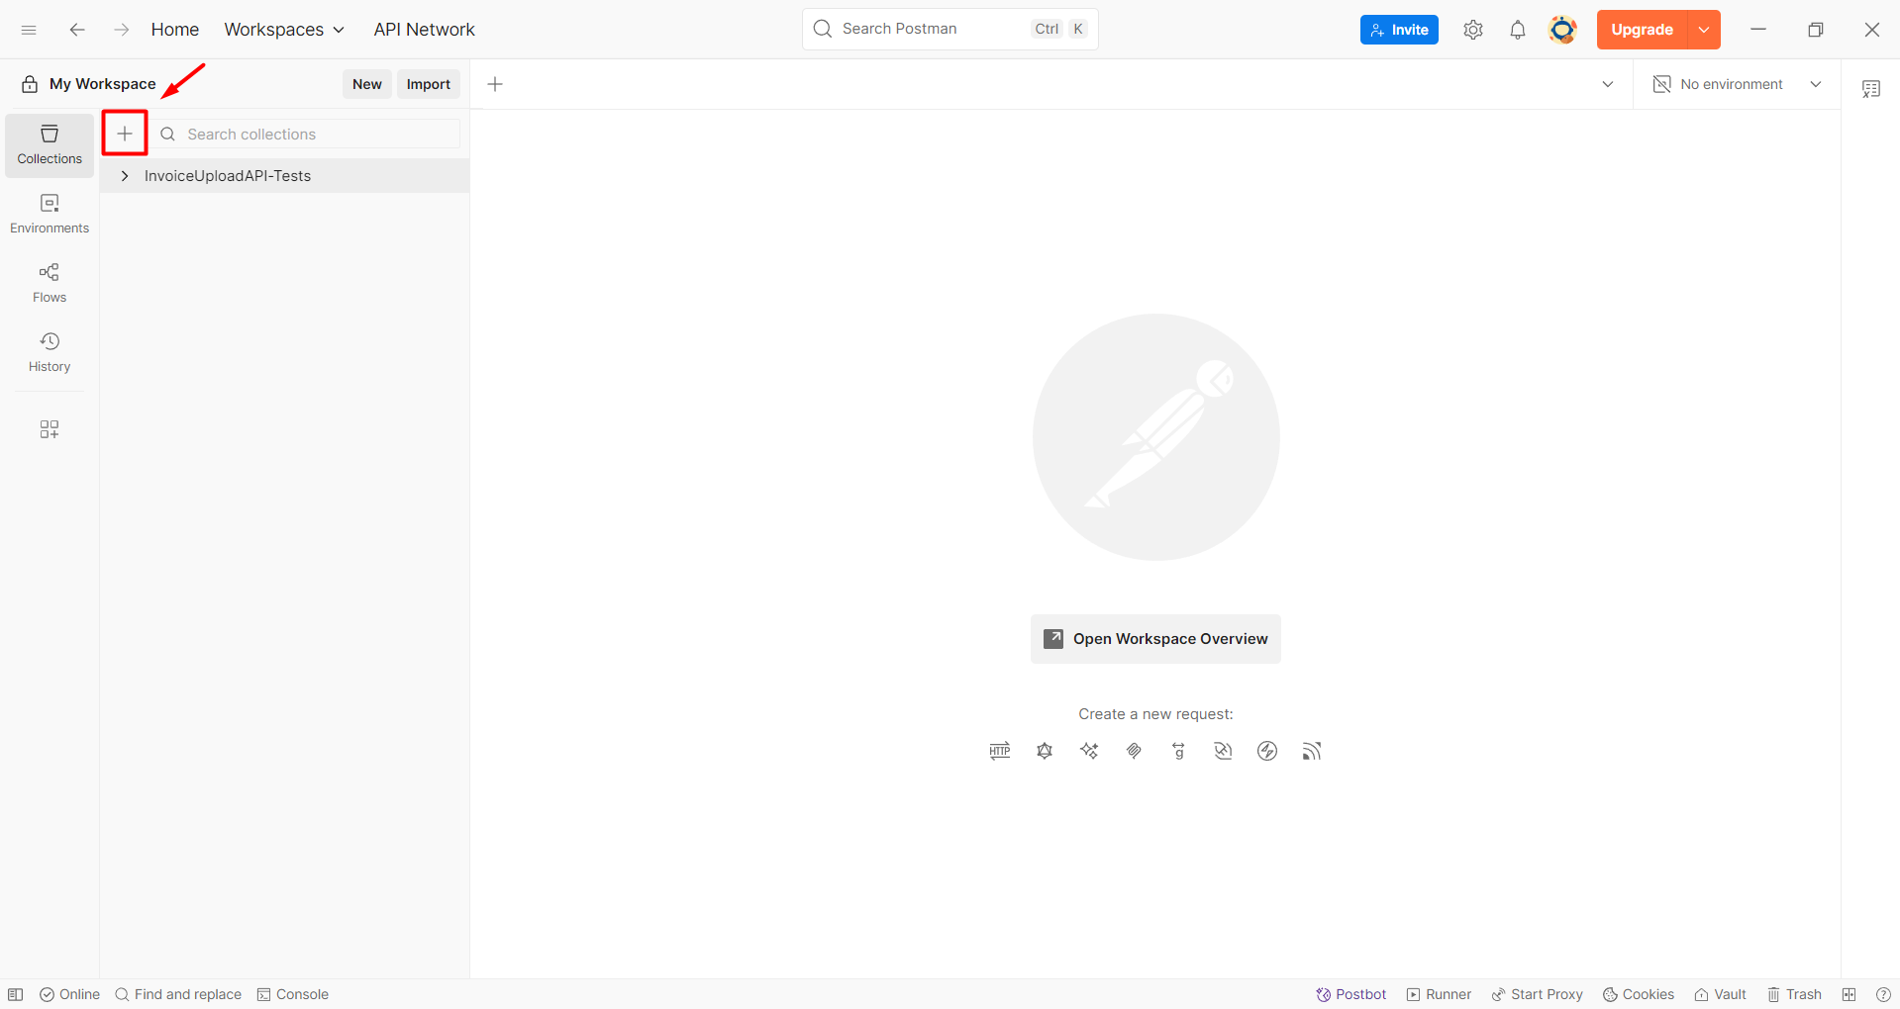
Task: Open the notifications bell
Action: pyautogui.click(x=1517, y=30)
